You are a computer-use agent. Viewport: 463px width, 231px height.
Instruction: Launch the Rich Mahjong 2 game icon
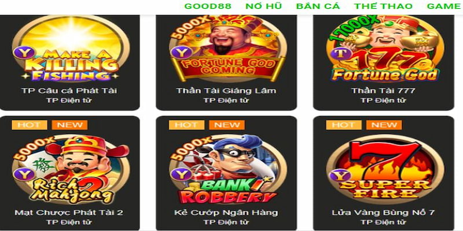pyautogui.click(x=70, y=169)
